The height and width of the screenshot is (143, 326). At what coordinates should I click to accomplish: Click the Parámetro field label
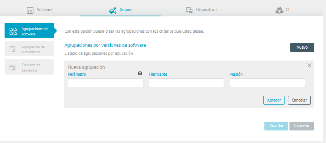pos(77,74)
